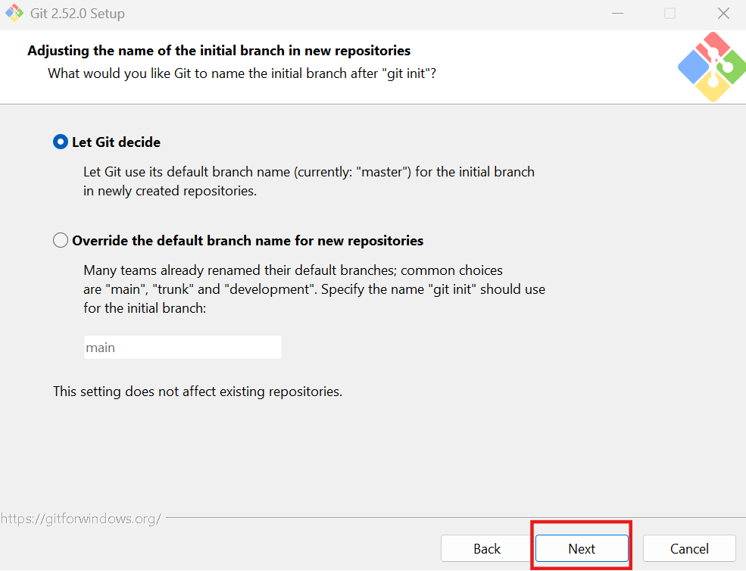Return to the previous page with Back
The height and width of the screenshot is (571, 746).
tap(487, 548)
